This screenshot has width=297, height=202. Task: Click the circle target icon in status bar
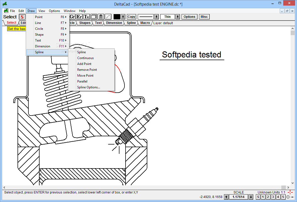[288, 197]
